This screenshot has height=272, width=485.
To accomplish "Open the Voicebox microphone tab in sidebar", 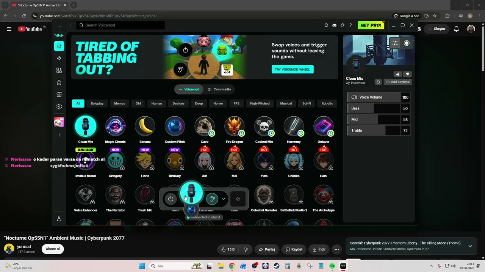I will click(x=59, y=46).
